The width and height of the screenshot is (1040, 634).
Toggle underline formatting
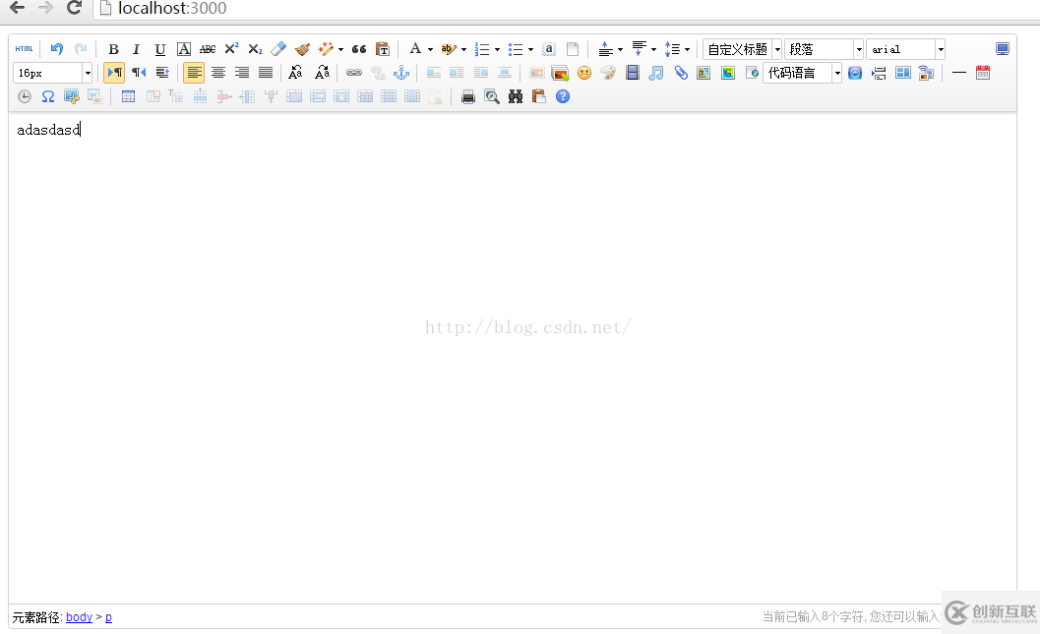159,49
